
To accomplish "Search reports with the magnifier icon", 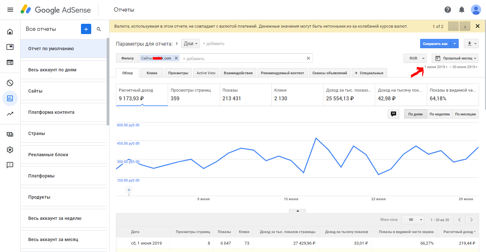I will coord(99,29).
